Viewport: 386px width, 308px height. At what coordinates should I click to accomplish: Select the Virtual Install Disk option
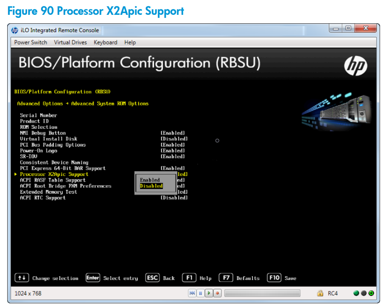click(48, 139)
